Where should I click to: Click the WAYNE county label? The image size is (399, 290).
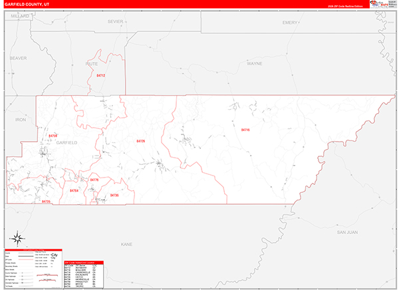[255, 64]
